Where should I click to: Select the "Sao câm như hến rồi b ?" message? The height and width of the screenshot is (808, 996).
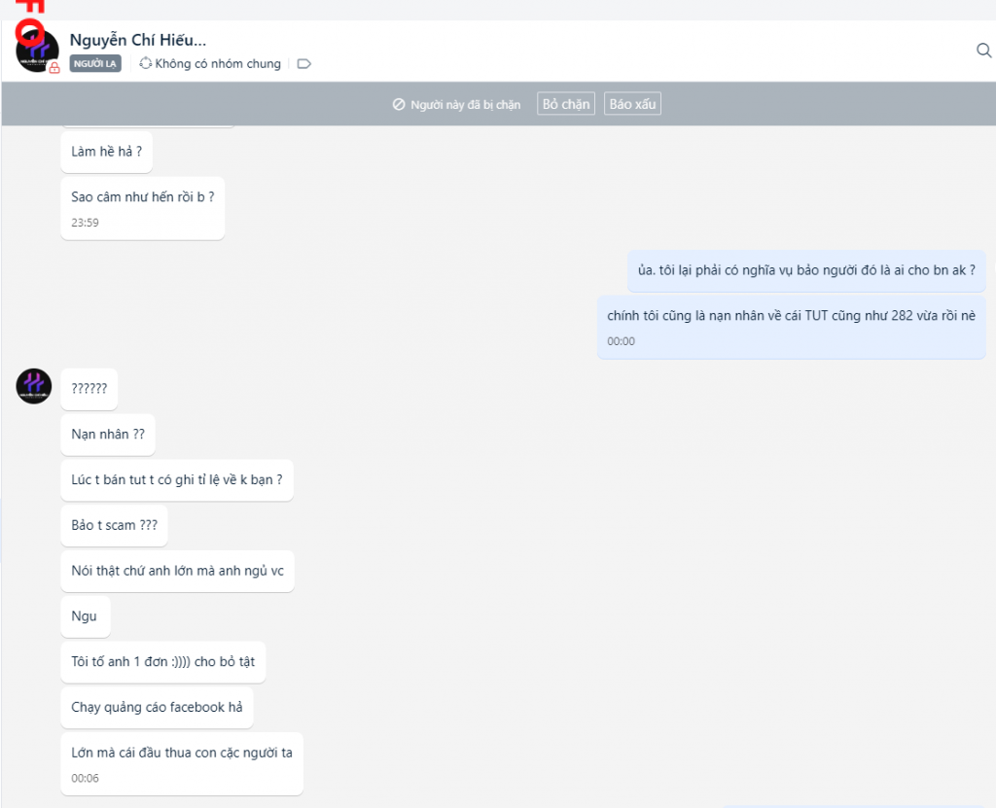point(142,197)
